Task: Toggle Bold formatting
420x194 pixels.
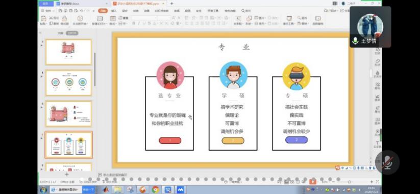Action: tap(133, 23)
